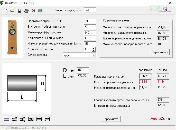176x130 pixels.
Task: Click the New file toolbar icon
Action: click(x=5, y=11)
